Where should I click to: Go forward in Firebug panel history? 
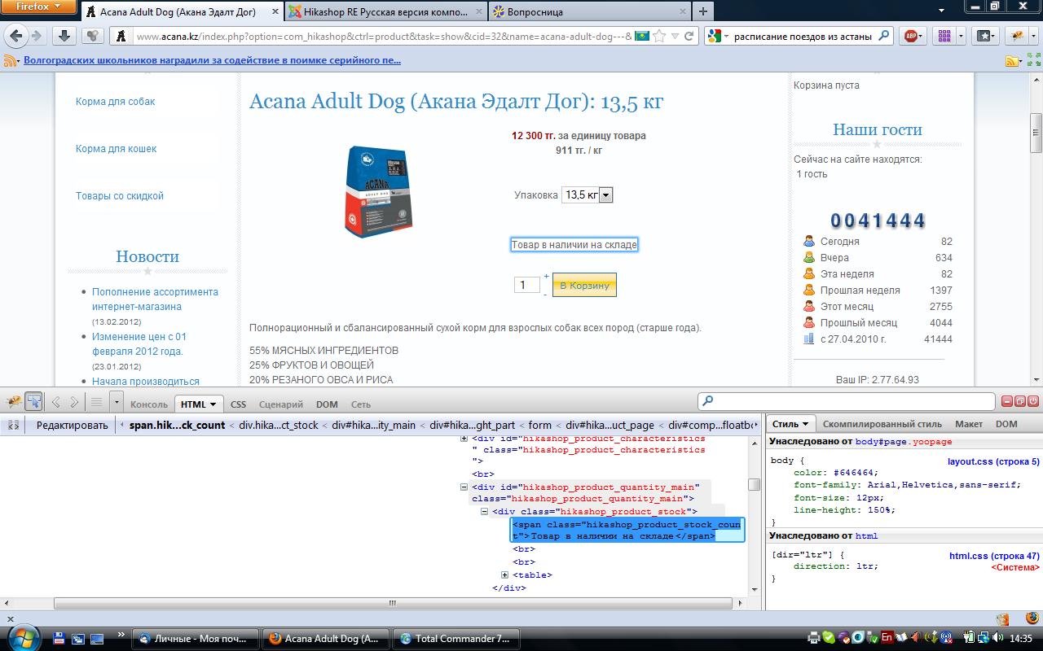74,402
